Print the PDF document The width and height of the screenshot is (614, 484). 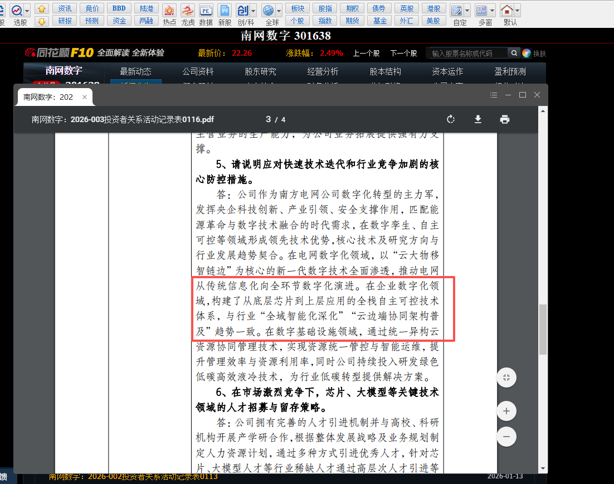(x=505, y=119)
